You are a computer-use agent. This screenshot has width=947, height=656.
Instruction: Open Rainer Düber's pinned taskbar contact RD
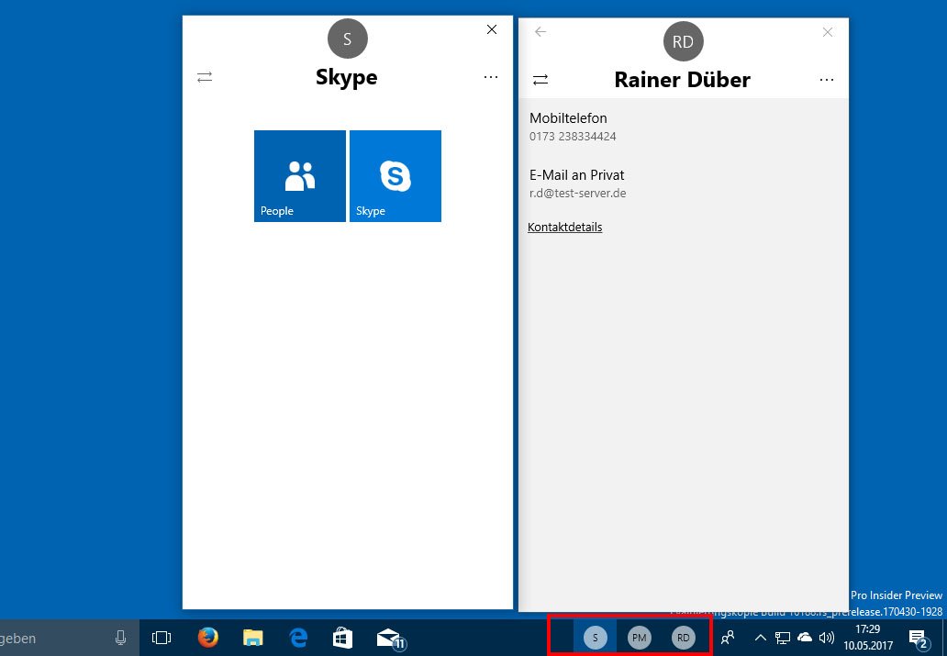683,637
